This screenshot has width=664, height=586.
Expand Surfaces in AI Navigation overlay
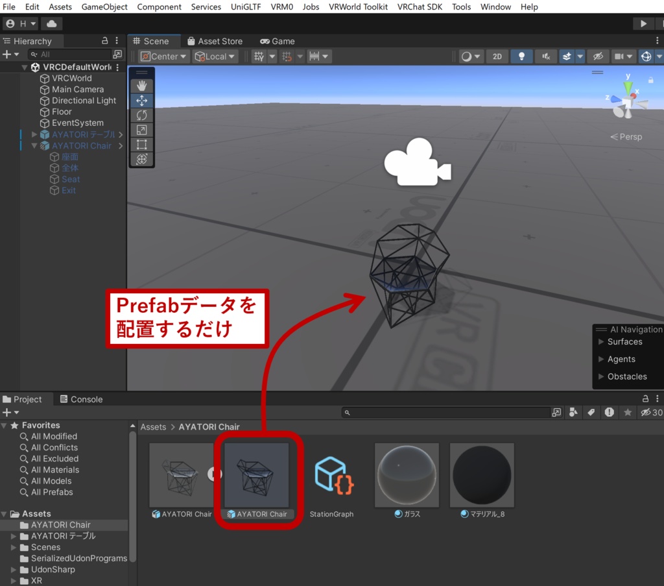pos(600,341)
